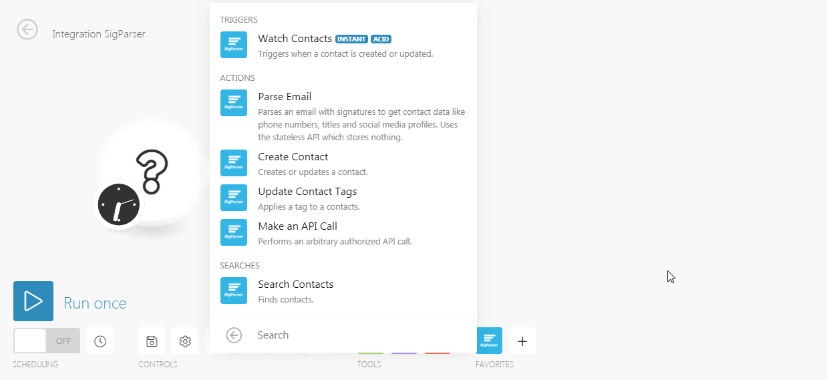Viewport: 827px width, 380px height.
Task: Click the Run once button
Action: point(33,302)
